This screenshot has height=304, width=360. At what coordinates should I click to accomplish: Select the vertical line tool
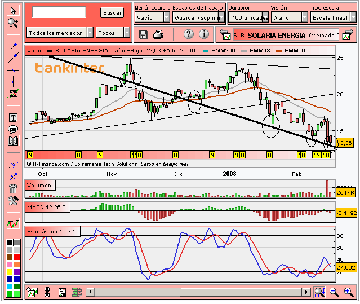[x=13, y=81]
